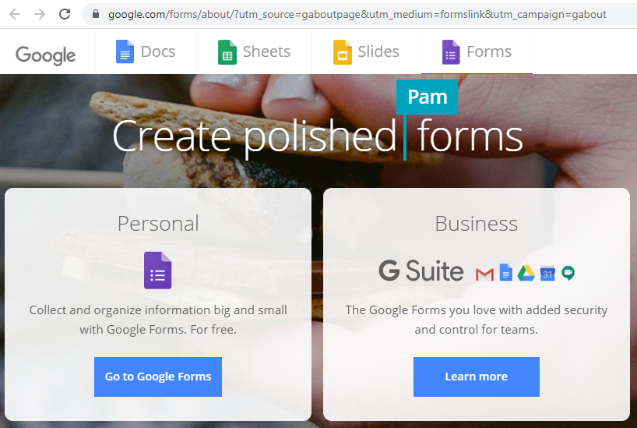637x428 pixels.
Task: Click the address bar URL field
Action: coord(357,14)
